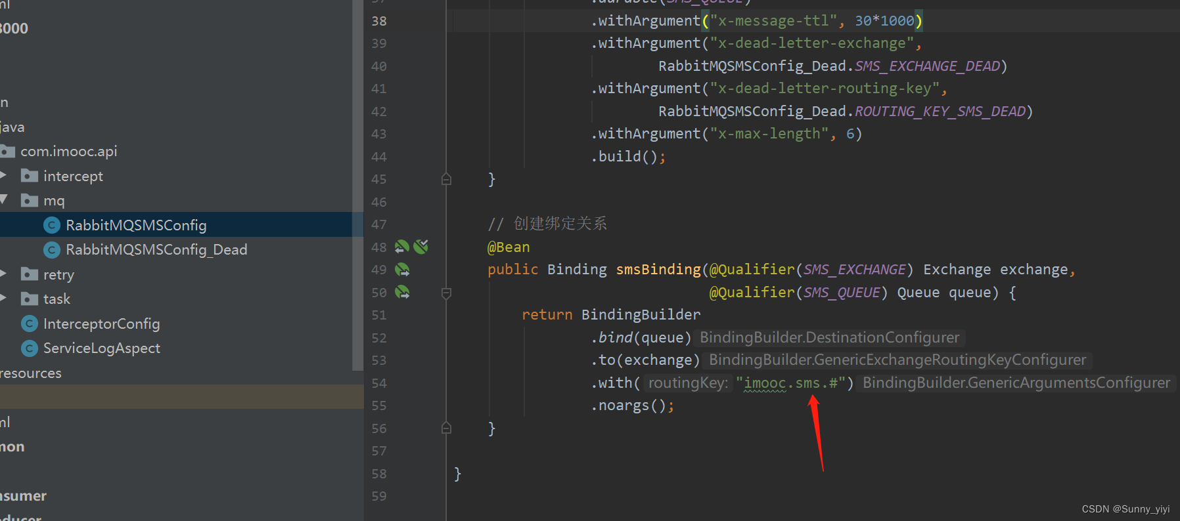
Task: Expand the intercept package
Action: point(3,175)
